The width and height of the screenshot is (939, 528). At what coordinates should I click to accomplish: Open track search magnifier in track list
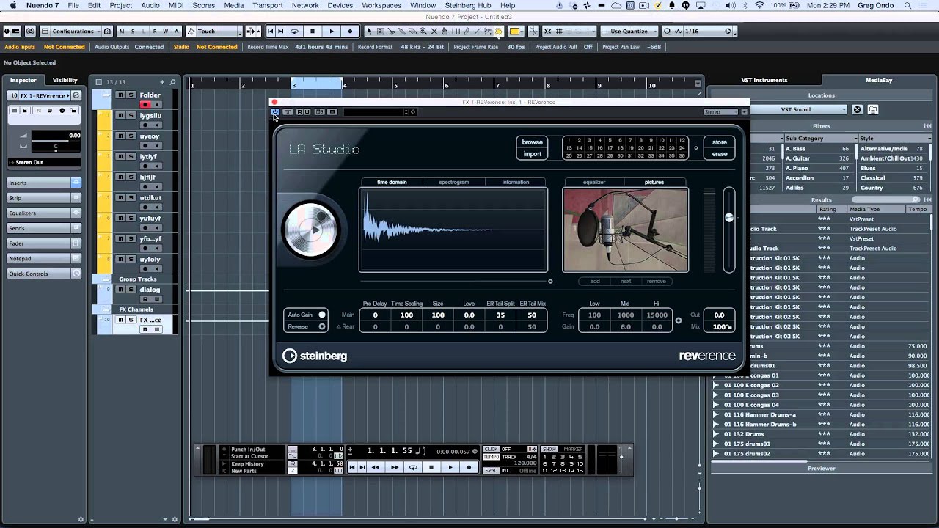(x=172, y=82)
